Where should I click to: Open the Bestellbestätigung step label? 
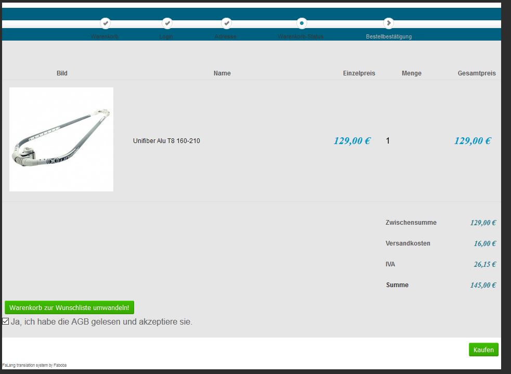point(389,36)
